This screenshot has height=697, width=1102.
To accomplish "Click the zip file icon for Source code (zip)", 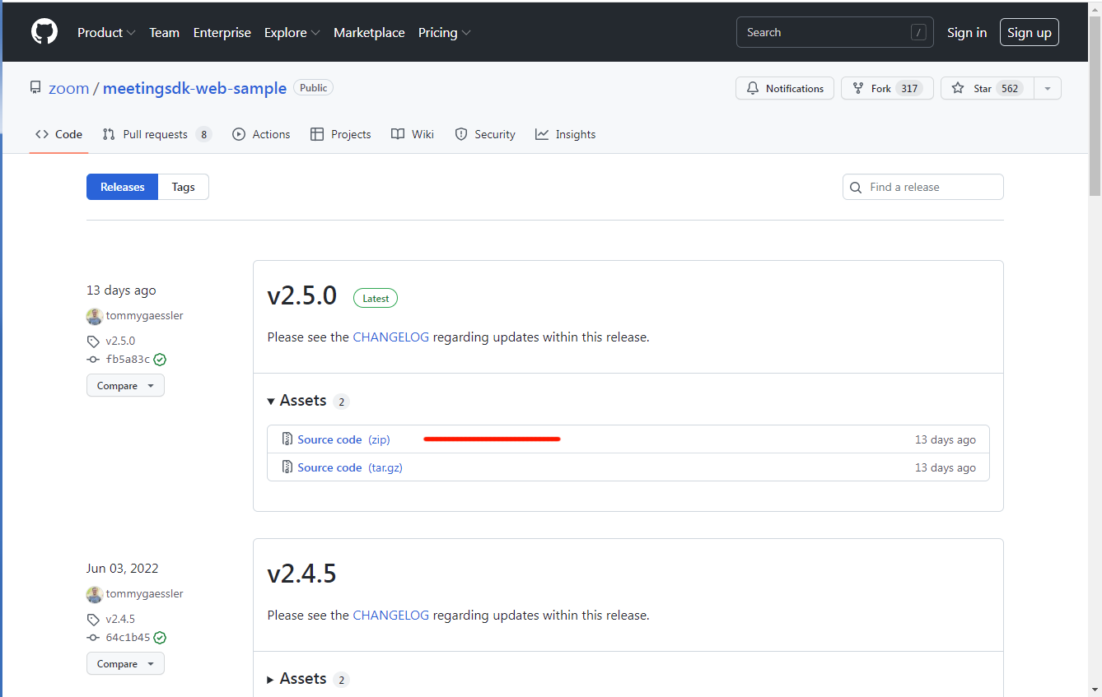I will (x=287, y=439).
